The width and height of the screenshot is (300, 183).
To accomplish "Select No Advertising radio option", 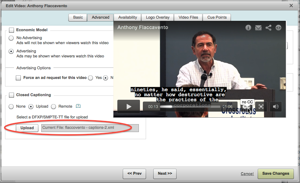I will point(11,38).
